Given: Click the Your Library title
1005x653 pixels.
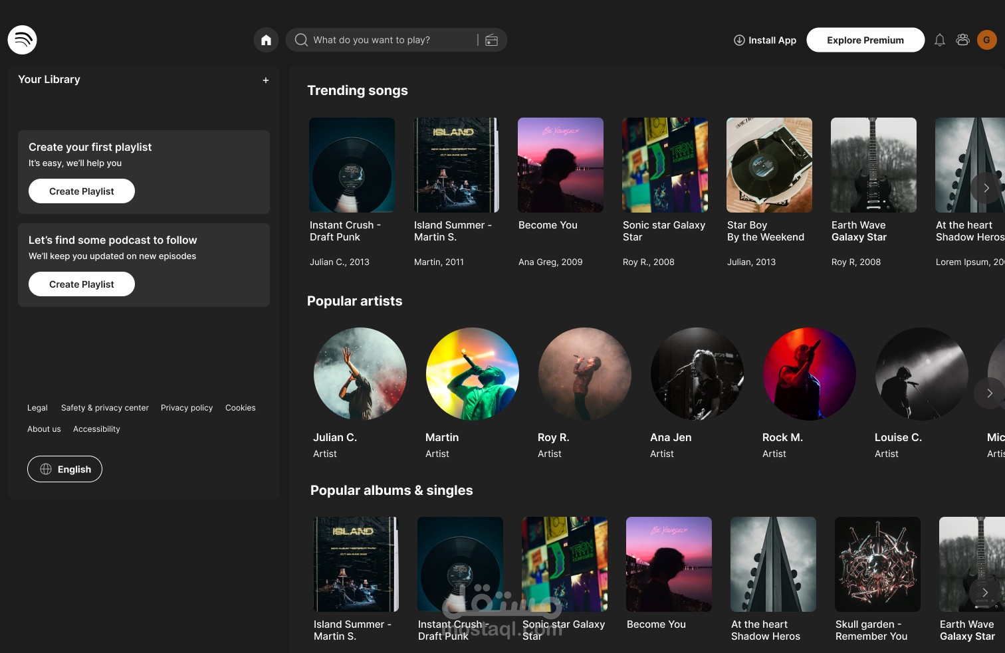Looking at the screenshot, I should point(49,79).
